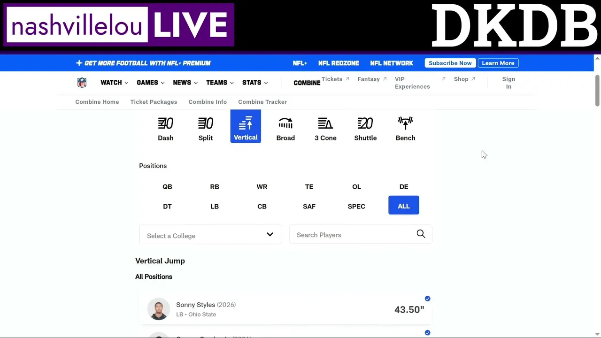Image resolution: width=601 pixels, height=338 pixels.
Task: Click the scrollbar up arrow
Action: click(597, 58)
